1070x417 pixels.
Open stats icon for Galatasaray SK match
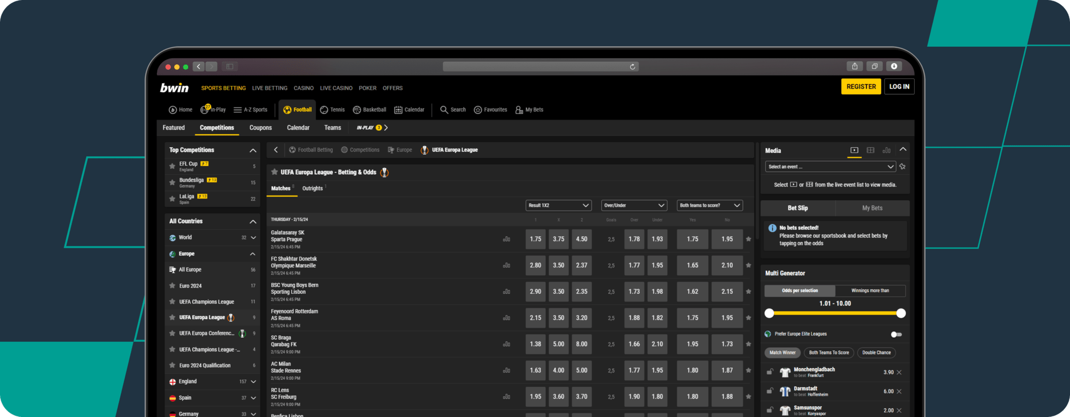506,239
